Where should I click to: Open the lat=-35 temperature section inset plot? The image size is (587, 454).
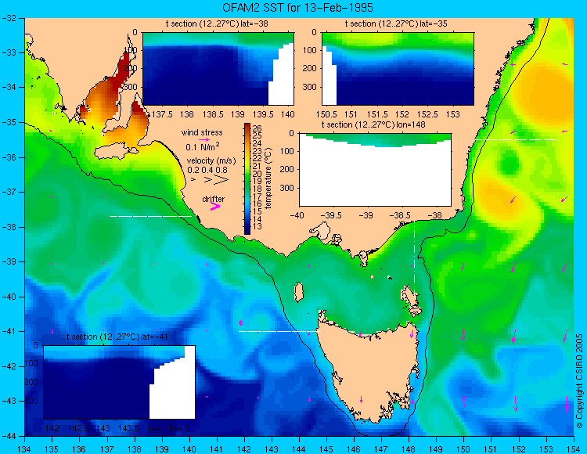pos(398,69)
